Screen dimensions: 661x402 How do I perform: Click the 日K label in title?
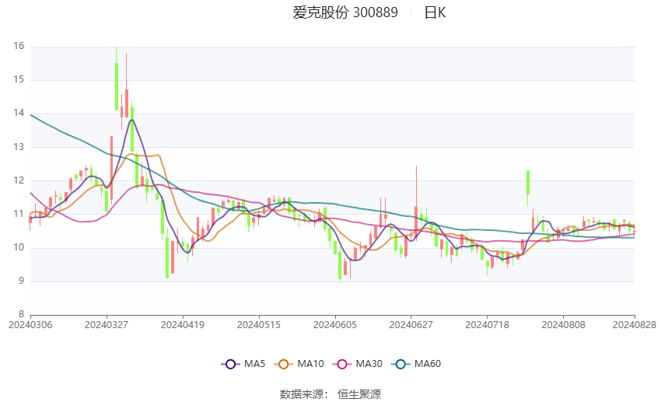pyautogui.click(x=435, y=12)
